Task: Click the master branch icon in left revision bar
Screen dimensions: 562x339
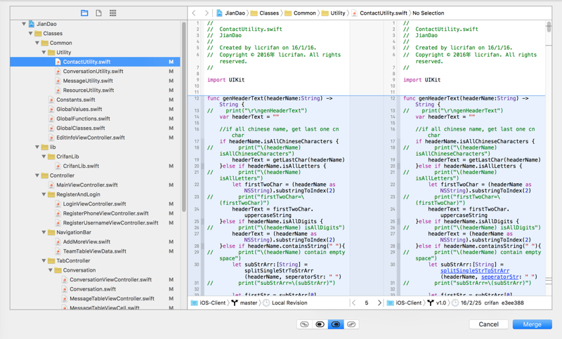Action: click(x=235, y=303)
